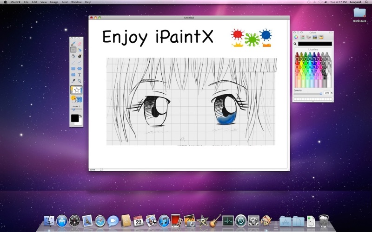Click the Opacity slider in Colors panel

(307, 93)
